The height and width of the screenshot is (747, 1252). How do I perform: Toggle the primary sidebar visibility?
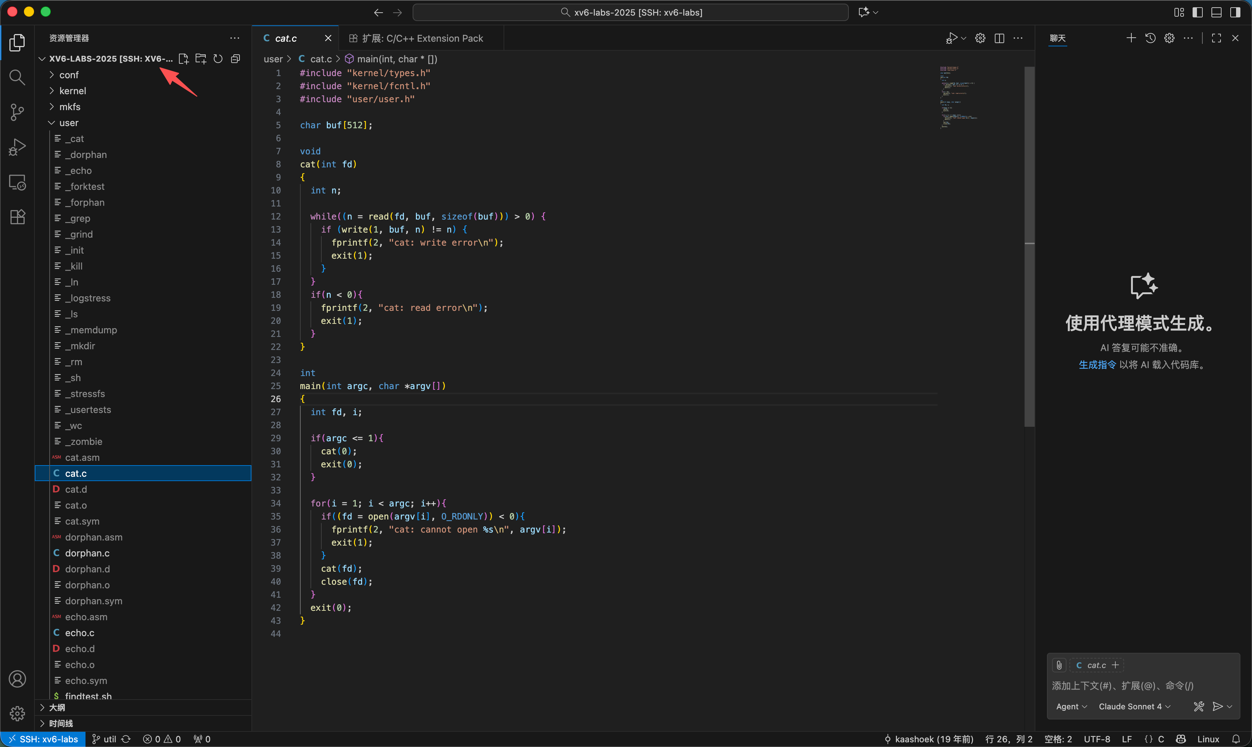[x=1198, y=12]
